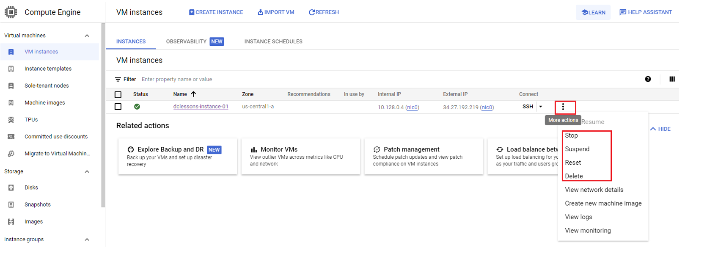
Task: Click the Status column header
Action: pyautogui.click(x=140, y=94)
